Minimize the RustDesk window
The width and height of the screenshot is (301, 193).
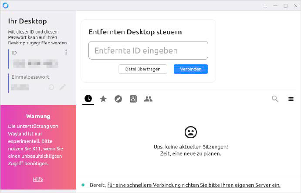pos(275,6)
